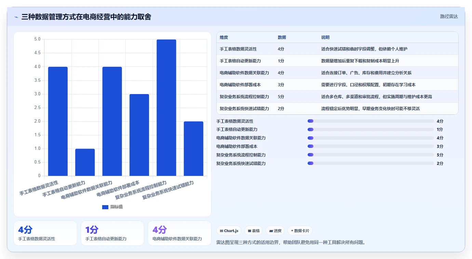The width and height of the screenshot is (472, 259).
Task: Open the 4分 电商辅助软件数据关联能力 data card
Action: point(179,233)
